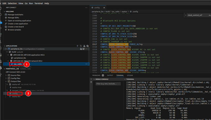This screenshot has height=120, width=211.
Task: Click the plus icon in APPLICATIONS header
Action: tap(77, 46)
